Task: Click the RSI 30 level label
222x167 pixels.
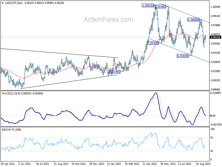Action: pos(211,151)
